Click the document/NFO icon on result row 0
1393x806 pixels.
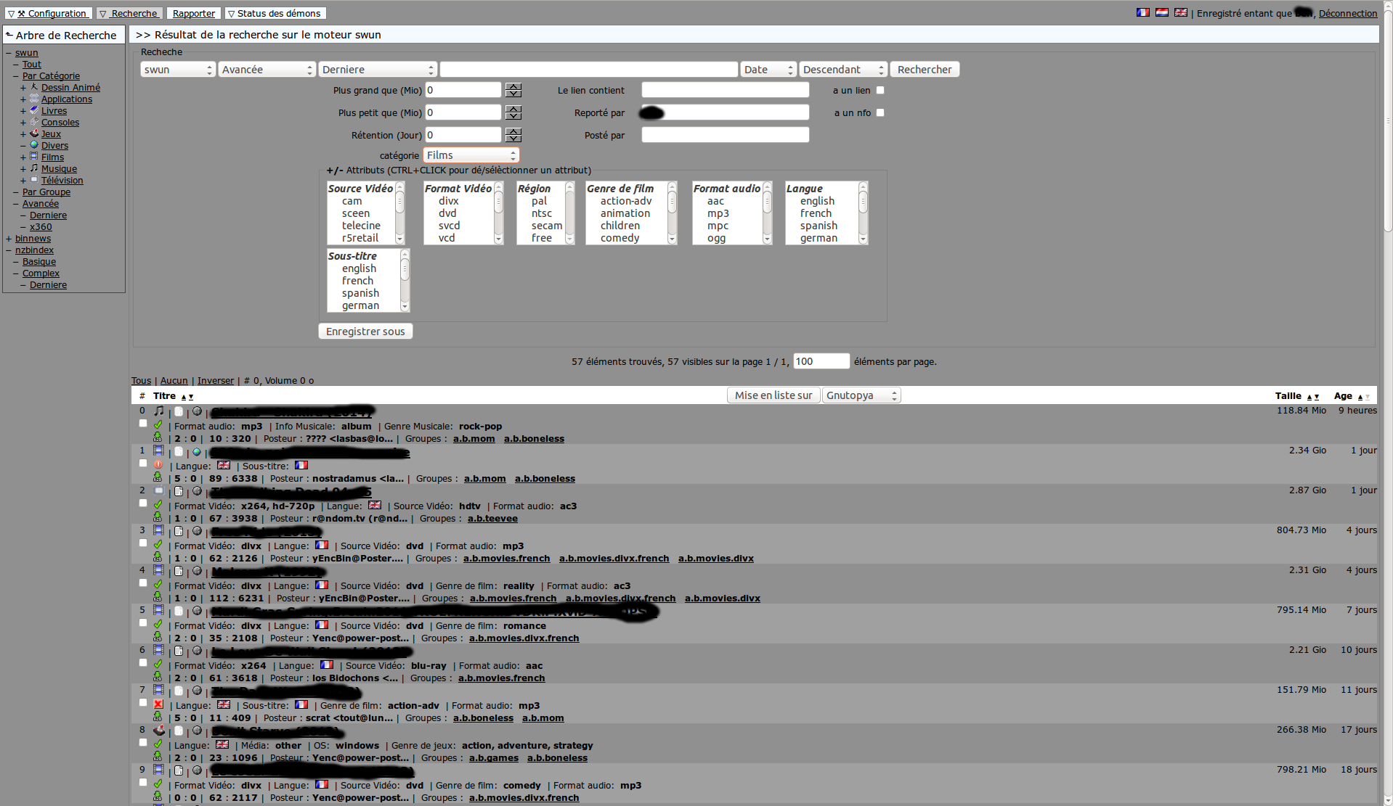click(x=179, y=411)
